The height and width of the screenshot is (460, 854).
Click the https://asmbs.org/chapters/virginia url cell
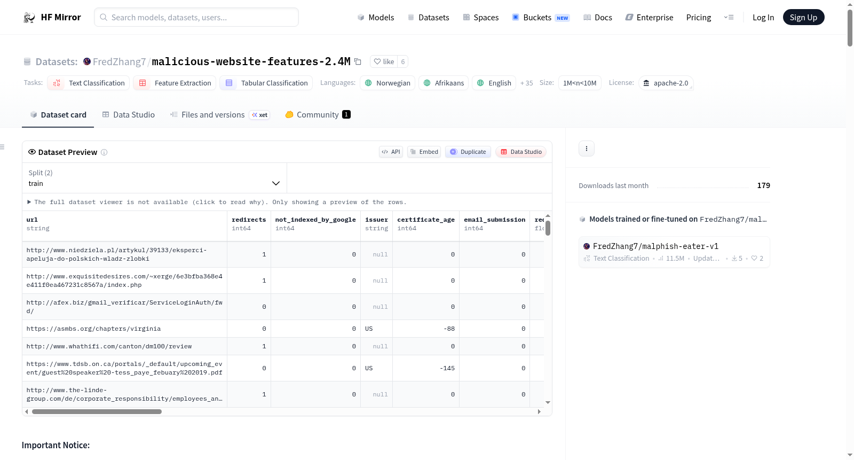point(125,329)
